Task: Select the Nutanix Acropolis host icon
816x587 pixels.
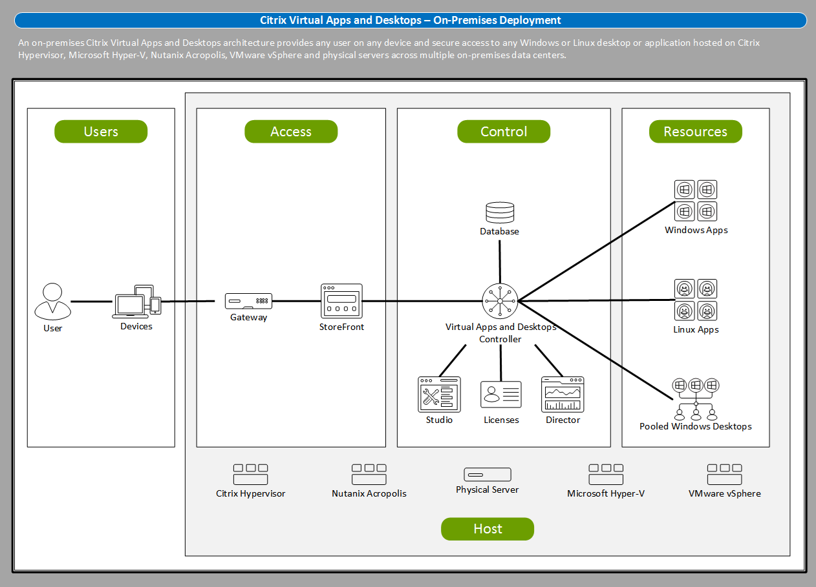Action: [369, 475]
